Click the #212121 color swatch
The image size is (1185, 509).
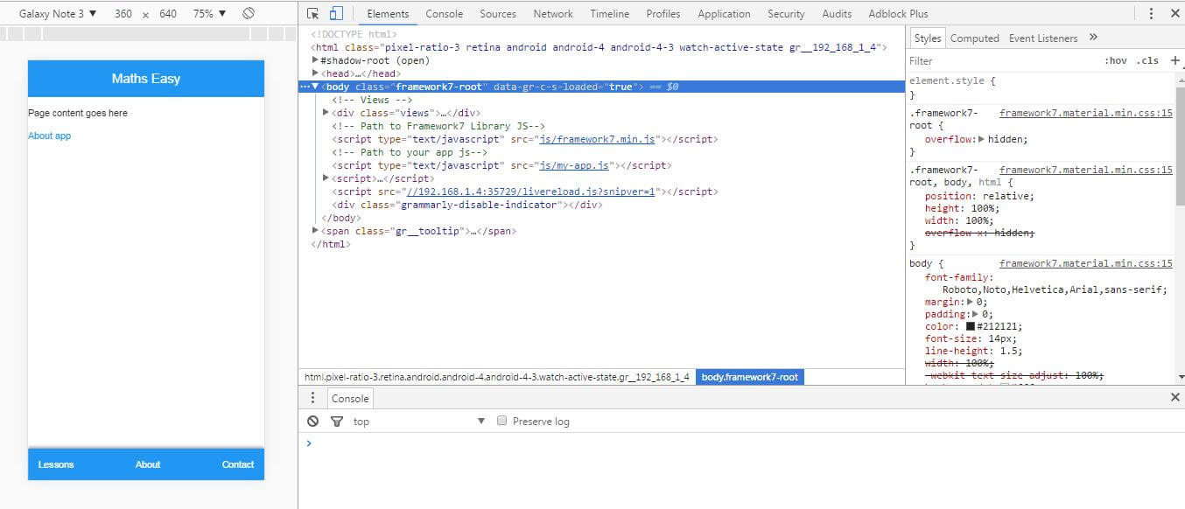[x=971, y=326]
